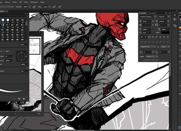
Task: Open the Digits dropdown Hindi
Action: click(152, 56)
